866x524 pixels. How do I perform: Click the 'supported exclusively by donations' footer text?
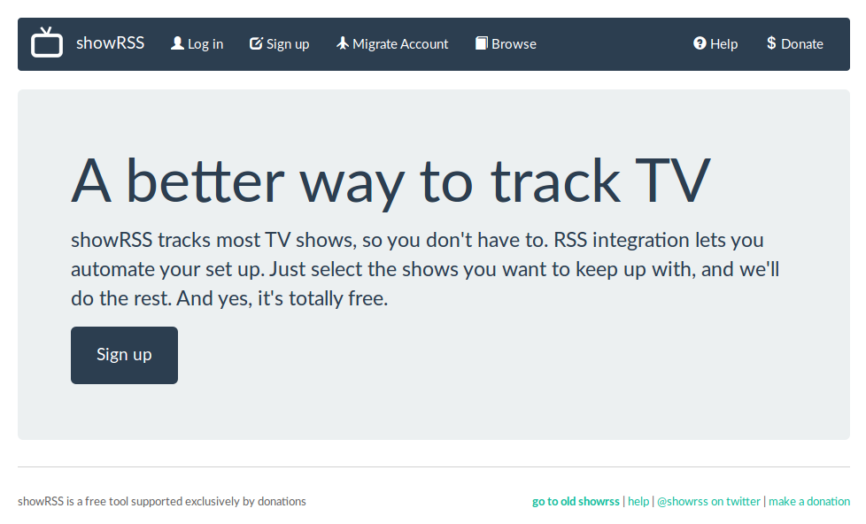tap(218, 501)
